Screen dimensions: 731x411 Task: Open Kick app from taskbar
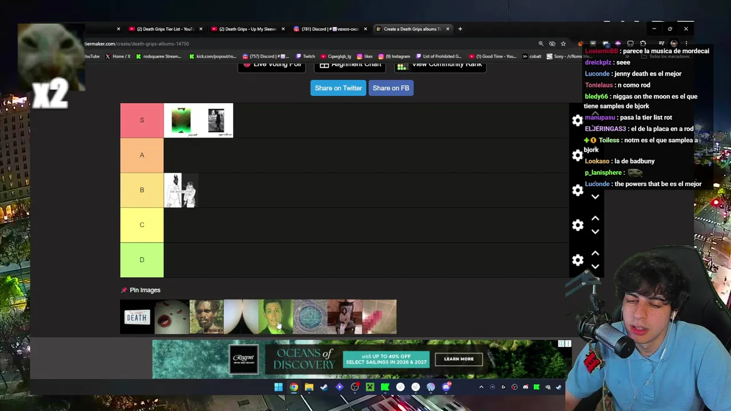(385, 387)
